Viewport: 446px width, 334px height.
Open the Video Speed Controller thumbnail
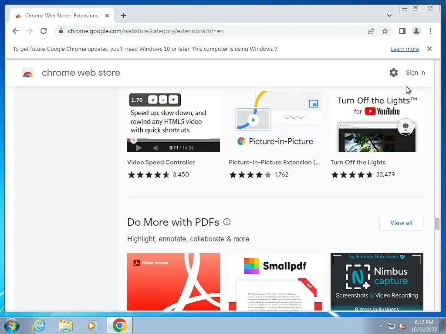point(173,121)
